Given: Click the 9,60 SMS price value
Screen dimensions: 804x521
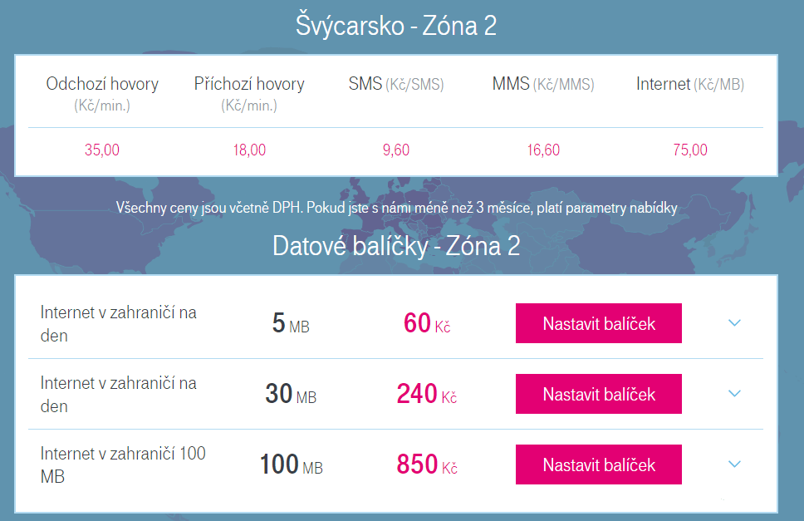Looking at the screenshot, I should (396, 150).
